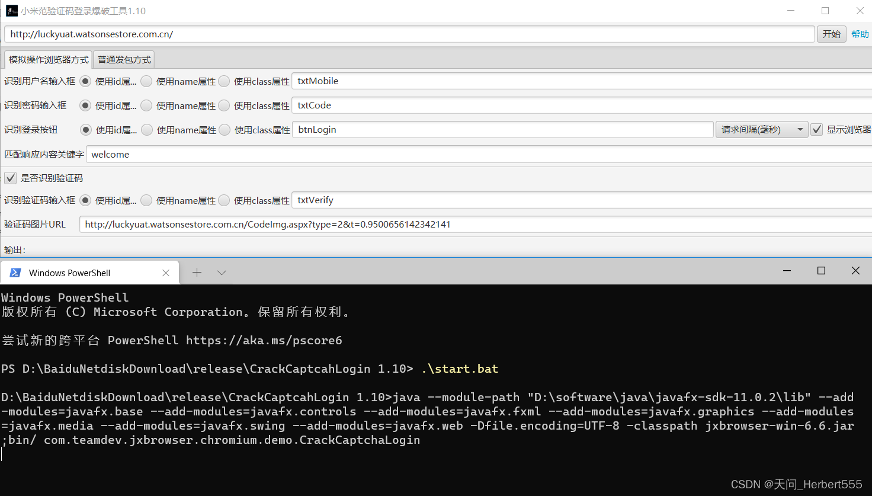This screenshot has width=872, height=496.
Task: Click the https://aka.ms/pscore6 text in PowerShell
Action: (x=264, y=340)
